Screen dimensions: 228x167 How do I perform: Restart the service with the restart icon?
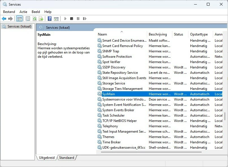(x=85, y=19)
